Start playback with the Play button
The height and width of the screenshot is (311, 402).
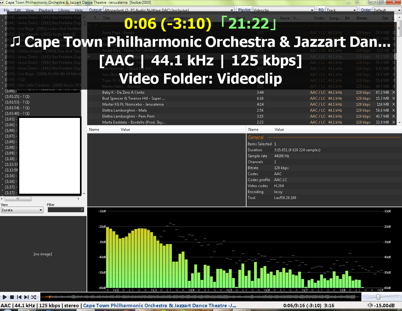(4, 297)
